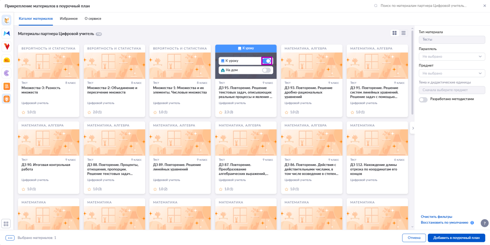Open the orange book partner icon in sidebar
490x245 pixels.
[x=6, y=20]
